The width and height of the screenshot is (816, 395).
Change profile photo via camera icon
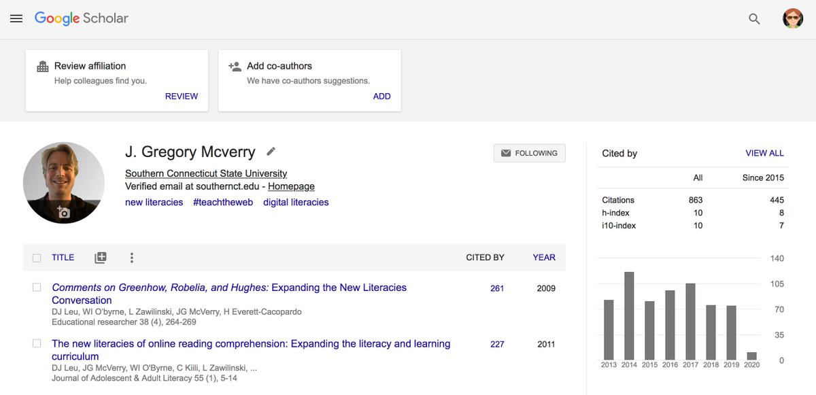click(63, 212)
